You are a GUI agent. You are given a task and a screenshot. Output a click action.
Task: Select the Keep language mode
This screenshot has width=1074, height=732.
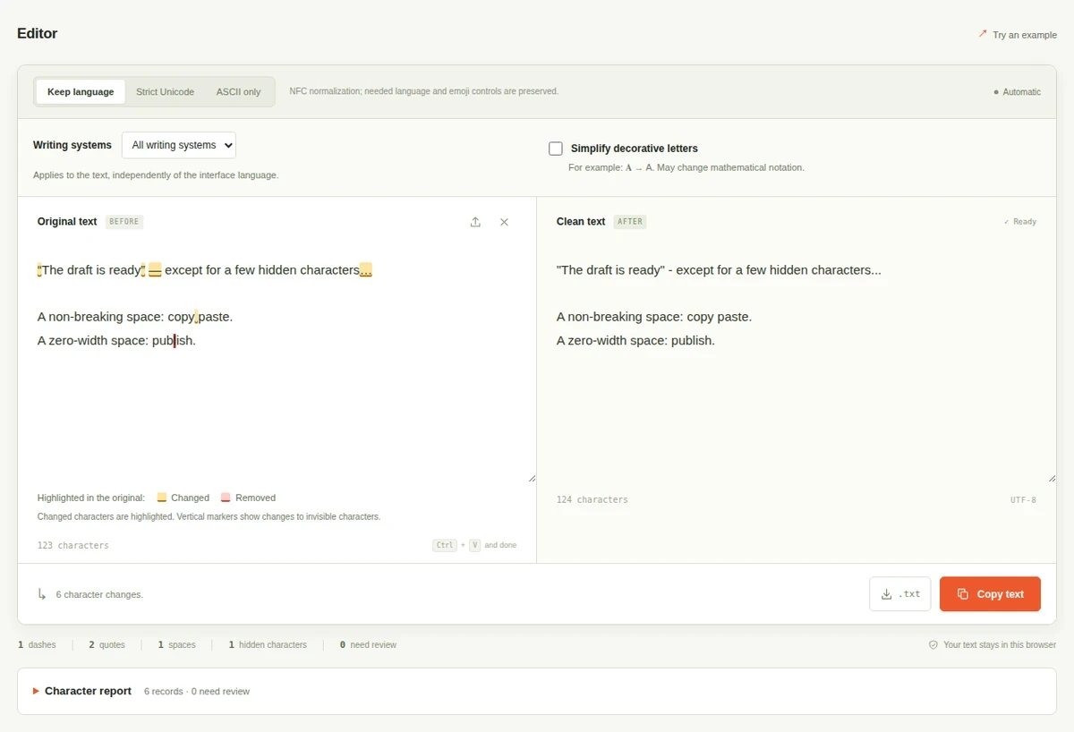click(x=81, y=91)
